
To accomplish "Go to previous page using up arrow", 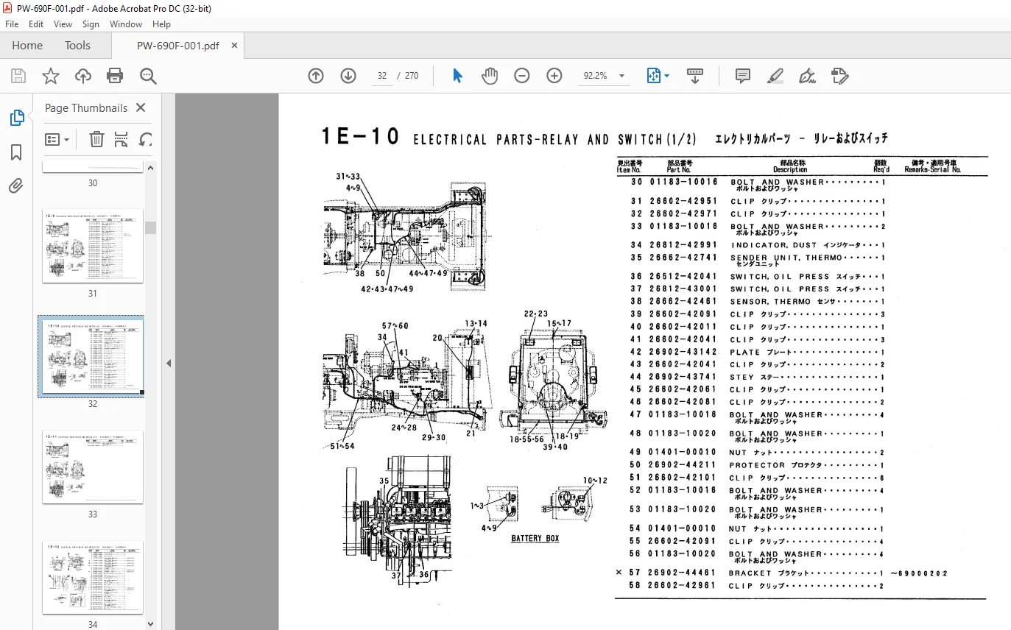I will (316, 76).
